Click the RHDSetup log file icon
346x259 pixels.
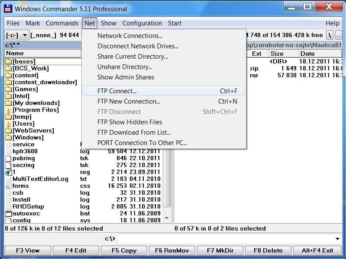(x=9, y=207)
